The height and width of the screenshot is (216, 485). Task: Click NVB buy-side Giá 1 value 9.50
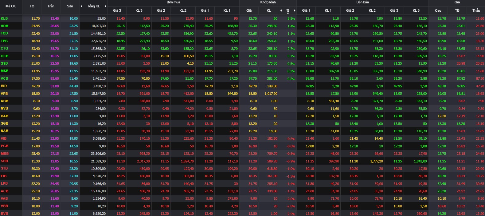tap(209, 109)
